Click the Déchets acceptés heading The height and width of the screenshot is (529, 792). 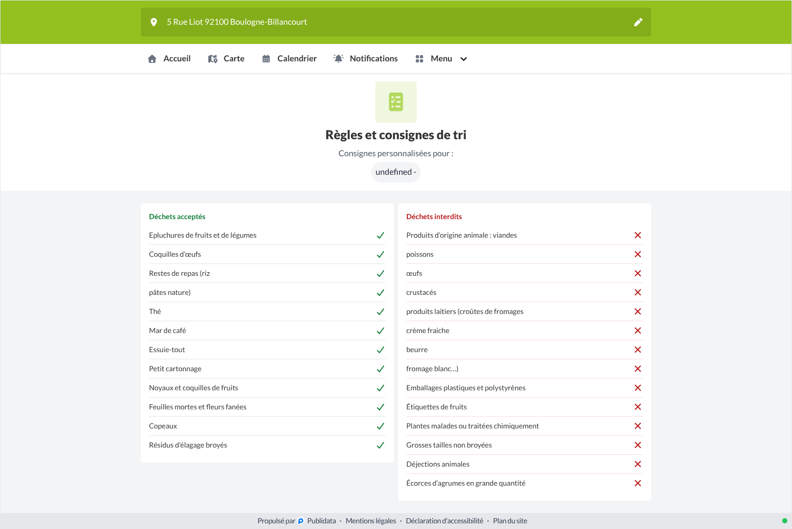coord(177,217)
